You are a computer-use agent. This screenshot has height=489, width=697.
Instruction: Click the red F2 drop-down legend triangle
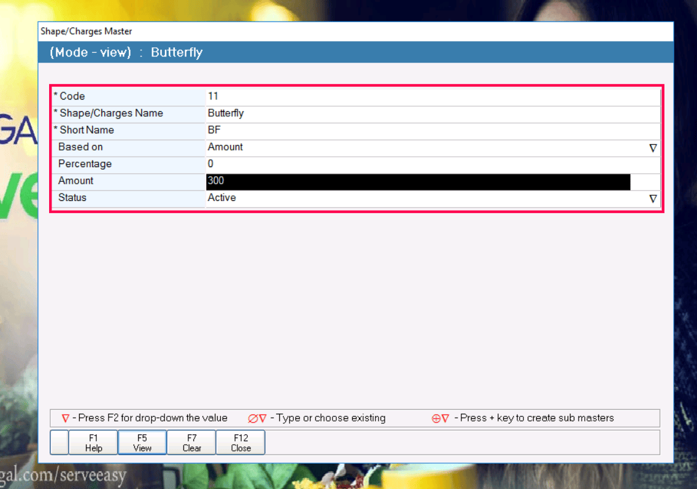pos(65,418)
